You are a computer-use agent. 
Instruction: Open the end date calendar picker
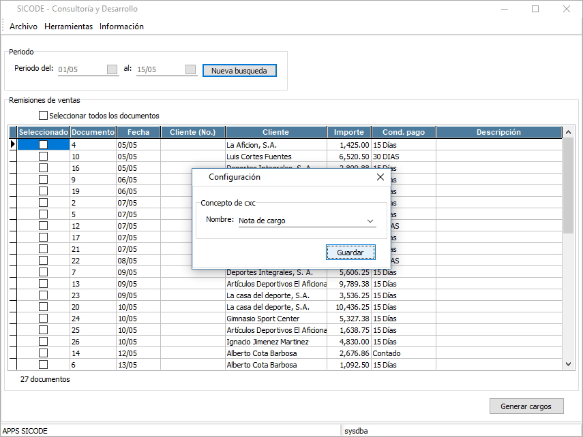pyautogui.click(x=191, y=69)
